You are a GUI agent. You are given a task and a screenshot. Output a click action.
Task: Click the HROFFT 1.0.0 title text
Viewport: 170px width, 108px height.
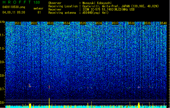[x=21, y=2]
